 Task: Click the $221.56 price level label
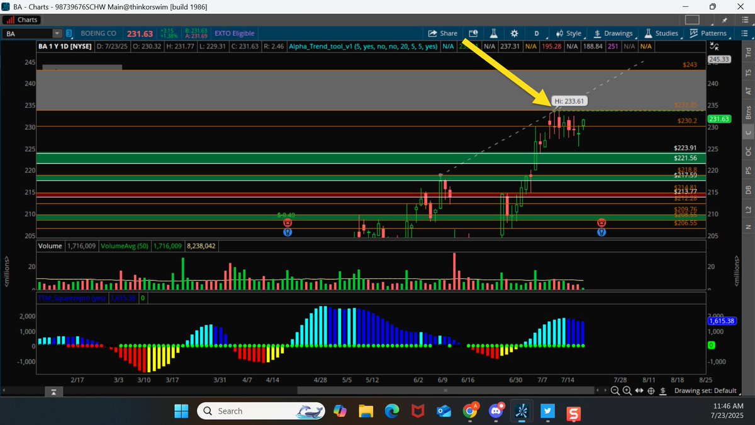coord(685,157)
